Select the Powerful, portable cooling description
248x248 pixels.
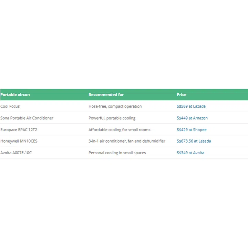point(112,118)
